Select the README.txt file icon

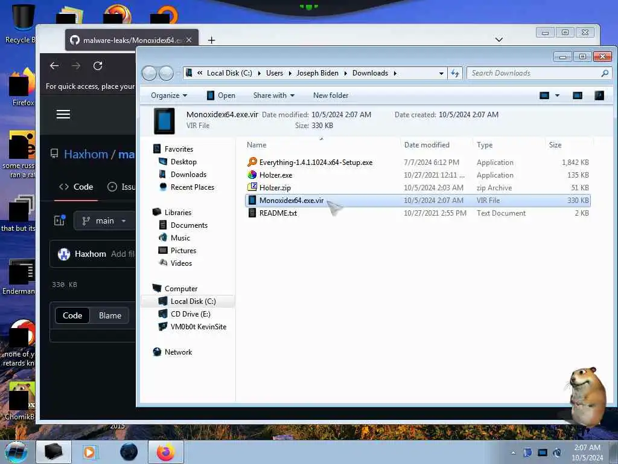252,213
